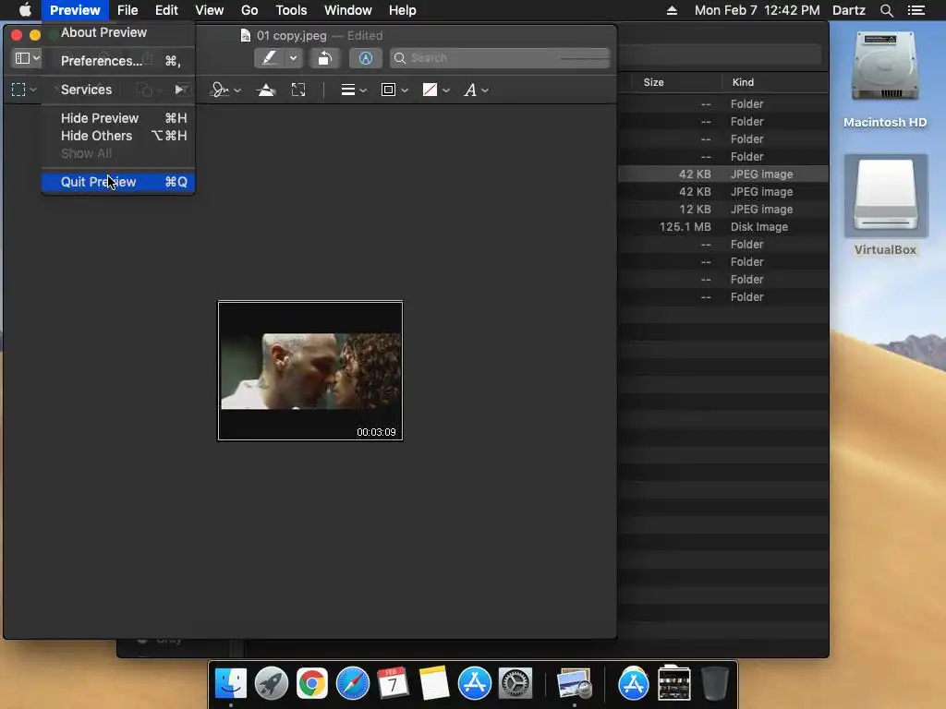Open the Apple menu
This screenshot has width=946, height=709.
coord(25,10)
